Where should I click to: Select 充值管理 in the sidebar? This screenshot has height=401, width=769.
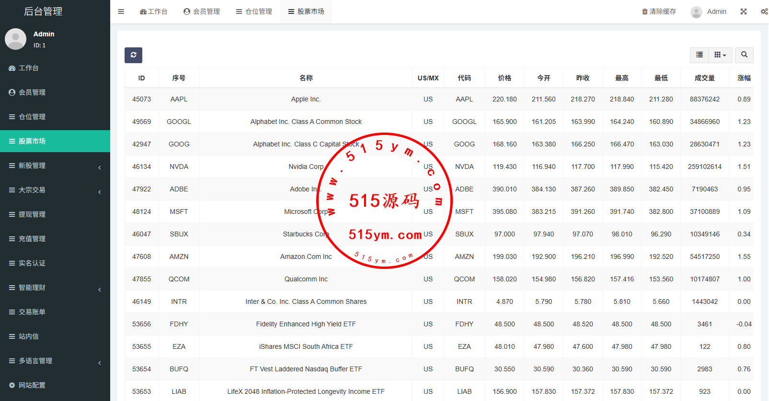click(x=32, y=239)
